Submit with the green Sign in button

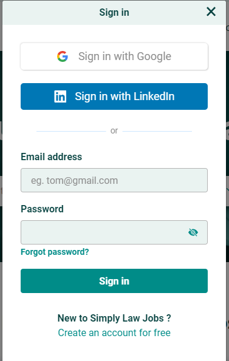point(114,281)
